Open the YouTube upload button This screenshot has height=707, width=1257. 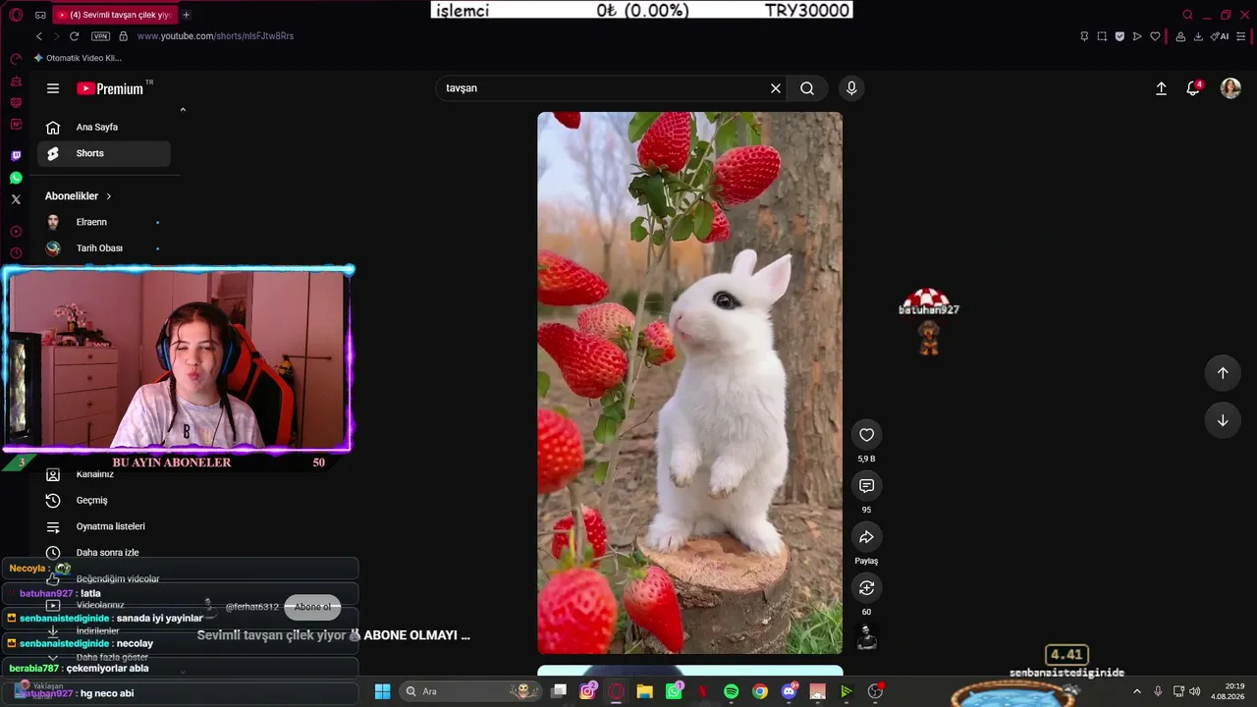(x=1161, y=88)
